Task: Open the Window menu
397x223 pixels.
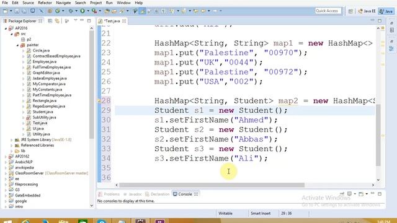Action: 123,2
